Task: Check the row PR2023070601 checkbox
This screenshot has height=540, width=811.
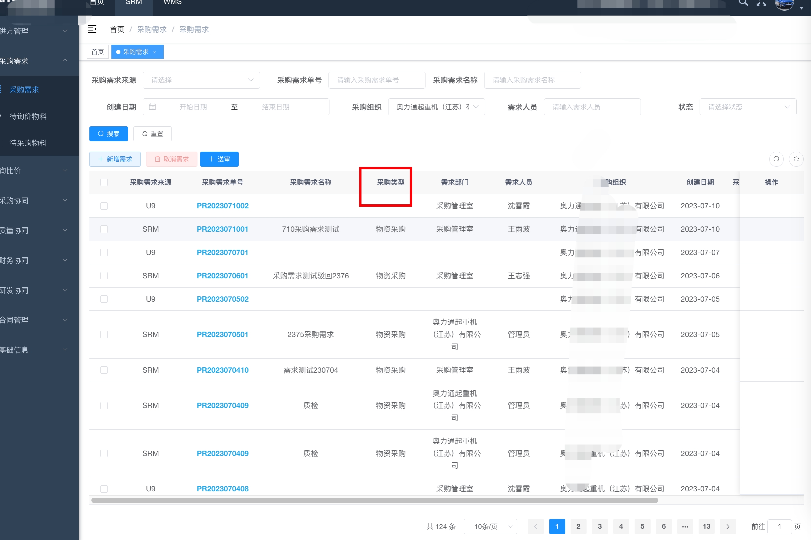Action: (104, 276)
